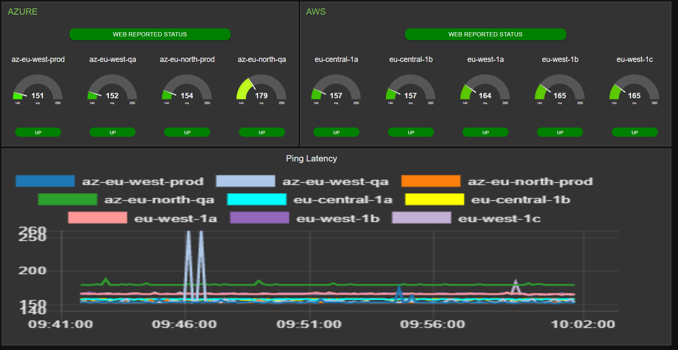678x350 pixels.
Task: Click the eu-west-1c gauge showing 165
Action: [634, 89]
